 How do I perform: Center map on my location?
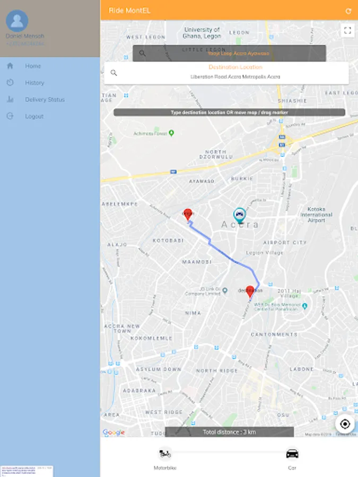(x=345, y=424)
